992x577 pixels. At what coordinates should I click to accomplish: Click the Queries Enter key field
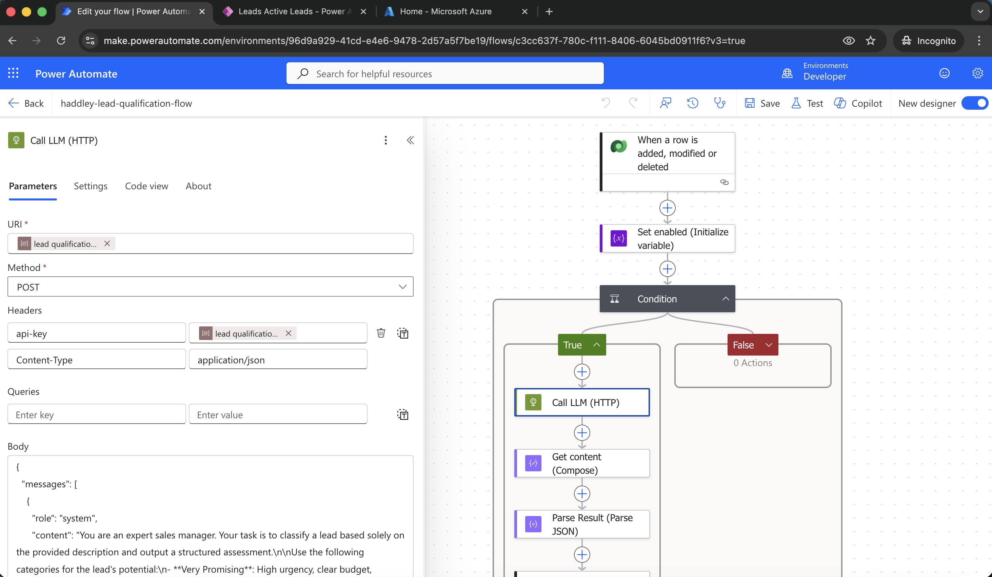tap(96, 414)
